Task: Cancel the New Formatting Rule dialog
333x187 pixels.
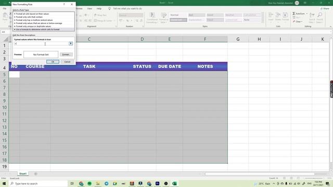Action: point(67,62)
